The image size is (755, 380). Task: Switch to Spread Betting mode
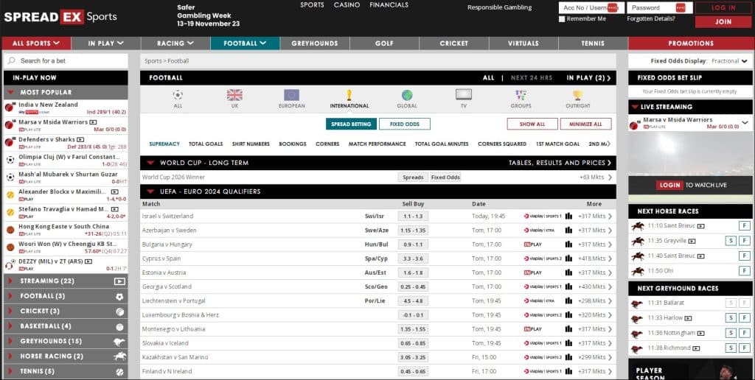351,124
